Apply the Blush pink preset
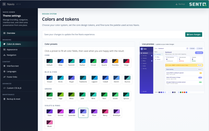This screenshot has width=209, height=131. tap(50, 124)
